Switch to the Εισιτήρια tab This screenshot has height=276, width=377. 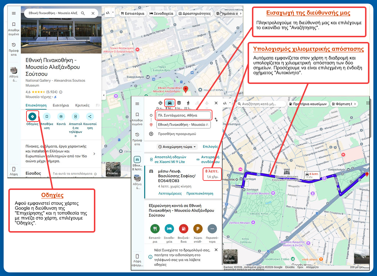coord(61,105)
